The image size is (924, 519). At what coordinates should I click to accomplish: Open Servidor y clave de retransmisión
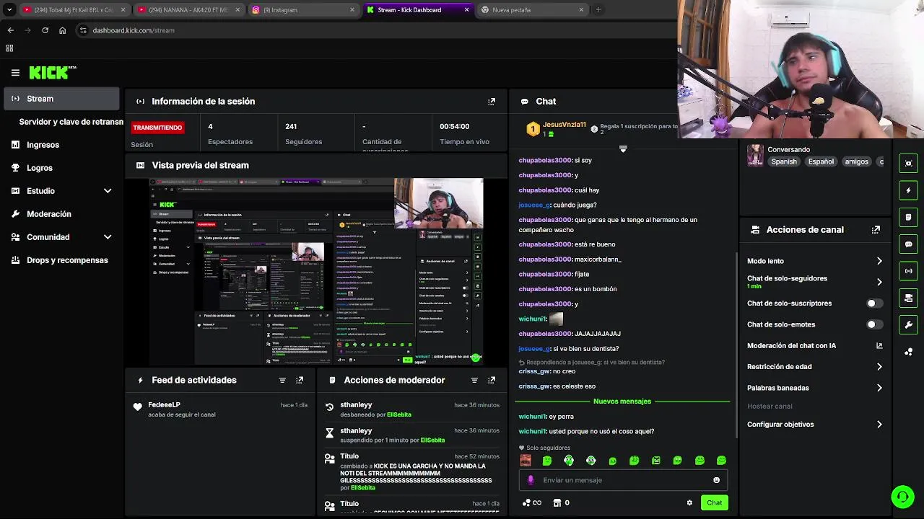(x=71, y=122)
